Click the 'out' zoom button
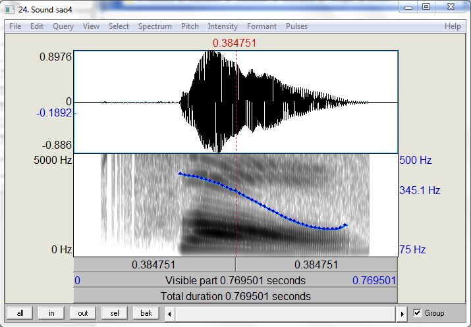 82,313
